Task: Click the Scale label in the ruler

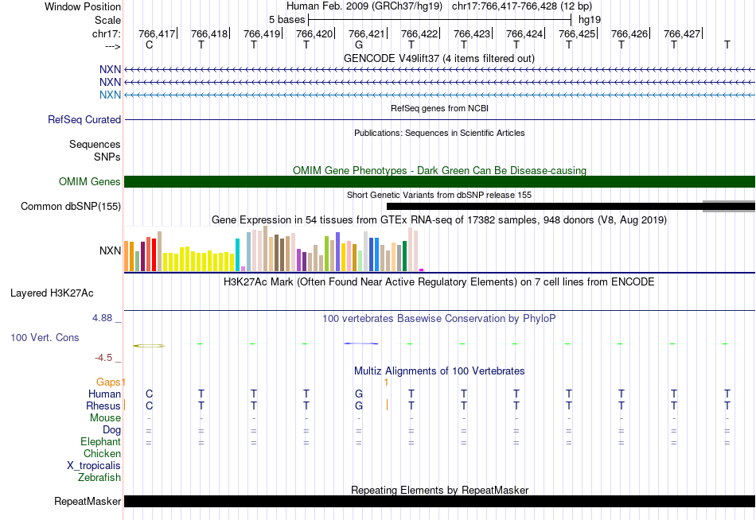Action: (x=107, y=20)
